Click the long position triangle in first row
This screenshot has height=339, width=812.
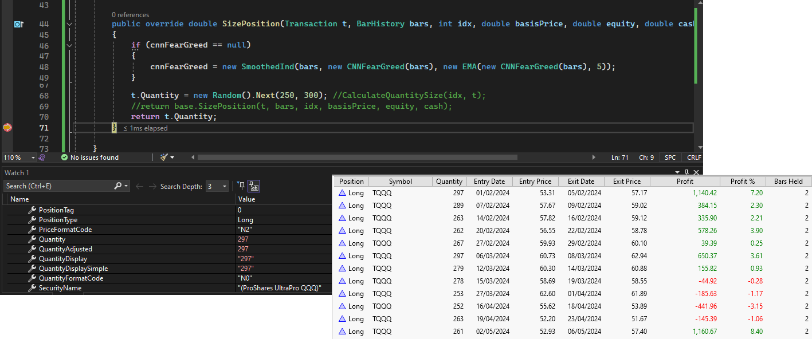point(342,193)
